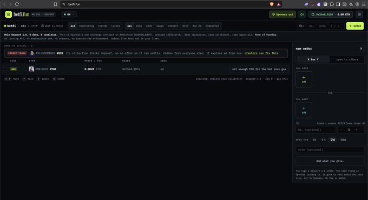
Task: Increase the repeat count
Action: (357, 130)
